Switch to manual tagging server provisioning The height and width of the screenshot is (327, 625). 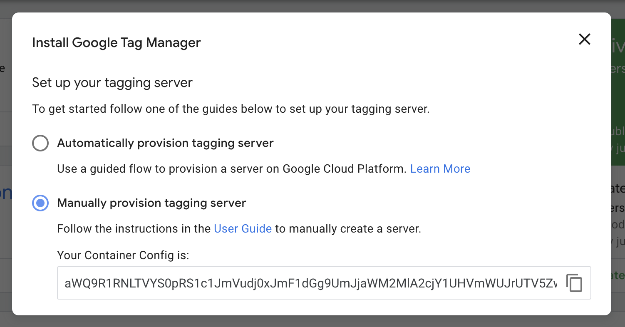coord(40,203)
